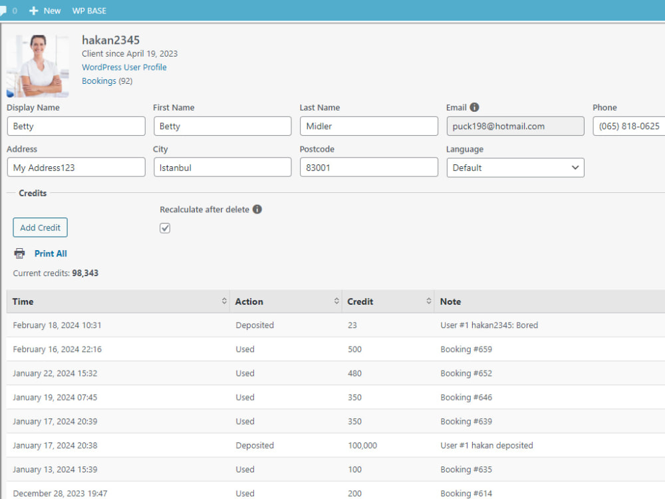Viewport: 665px width, 499px height.
Task: Click the Print All link
Action: click(x=51, y=253)
